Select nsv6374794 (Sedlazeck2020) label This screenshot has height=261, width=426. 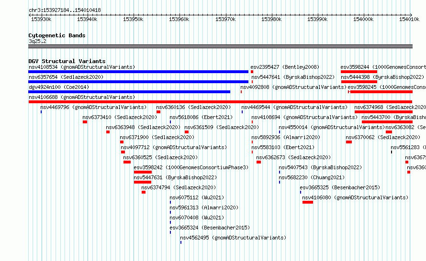(x=179, y=187)
